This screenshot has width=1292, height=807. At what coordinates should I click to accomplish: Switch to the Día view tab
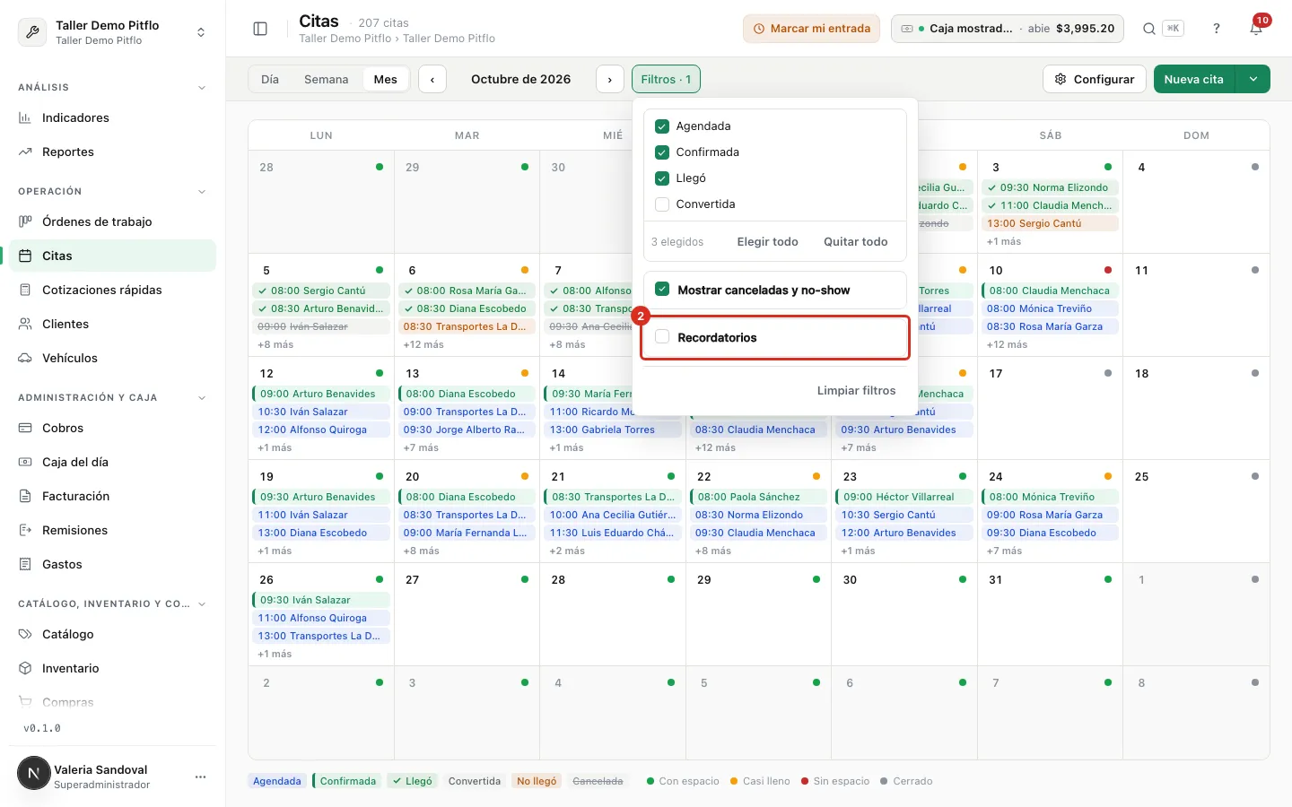pos(270,79)
